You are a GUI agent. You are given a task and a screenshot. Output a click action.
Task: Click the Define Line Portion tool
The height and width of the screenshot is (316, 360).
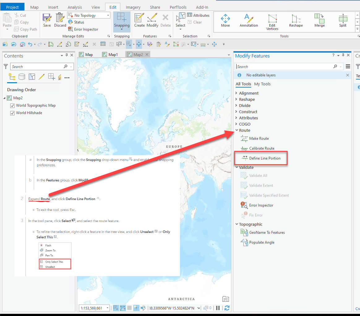[x=265, y=158]
